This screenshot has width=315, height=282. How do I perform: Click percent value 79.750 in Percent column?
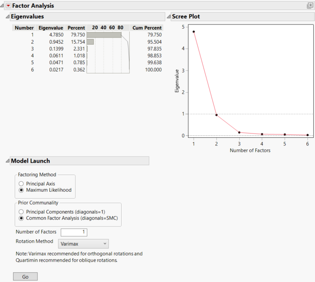(78, 35)
